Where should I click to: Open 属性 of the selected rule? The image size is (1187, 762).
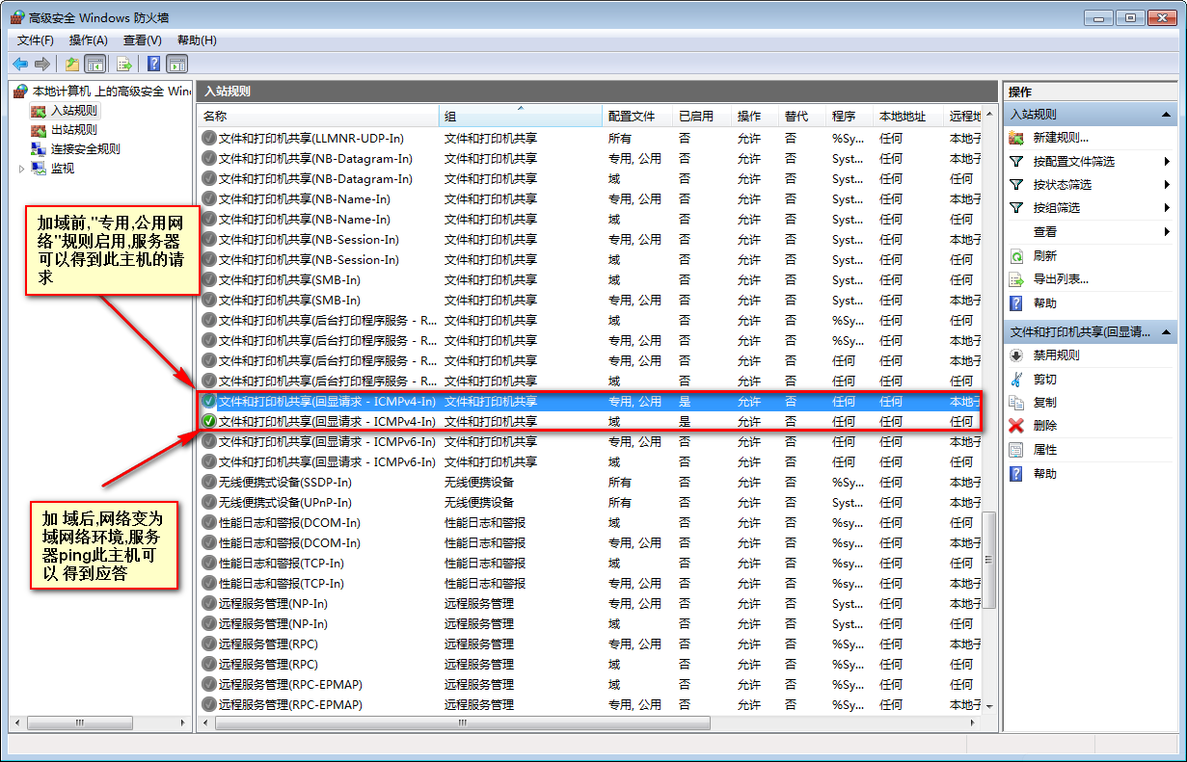[1044, 450]
